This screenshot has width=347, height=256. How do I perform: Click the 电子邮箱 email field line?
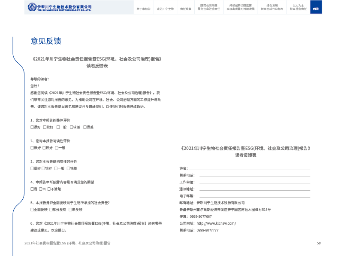(254, 196)
